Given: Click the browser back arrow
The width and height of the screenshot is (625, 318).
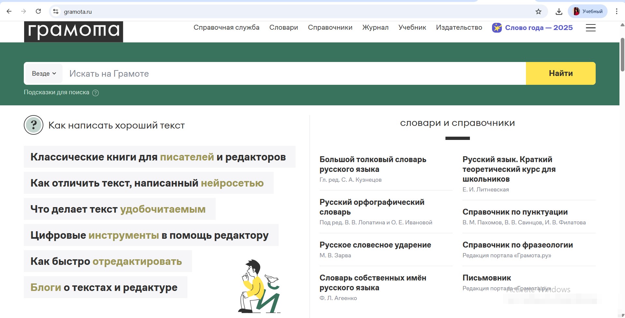Looking at the screenshot, I should tap(9, 11).
